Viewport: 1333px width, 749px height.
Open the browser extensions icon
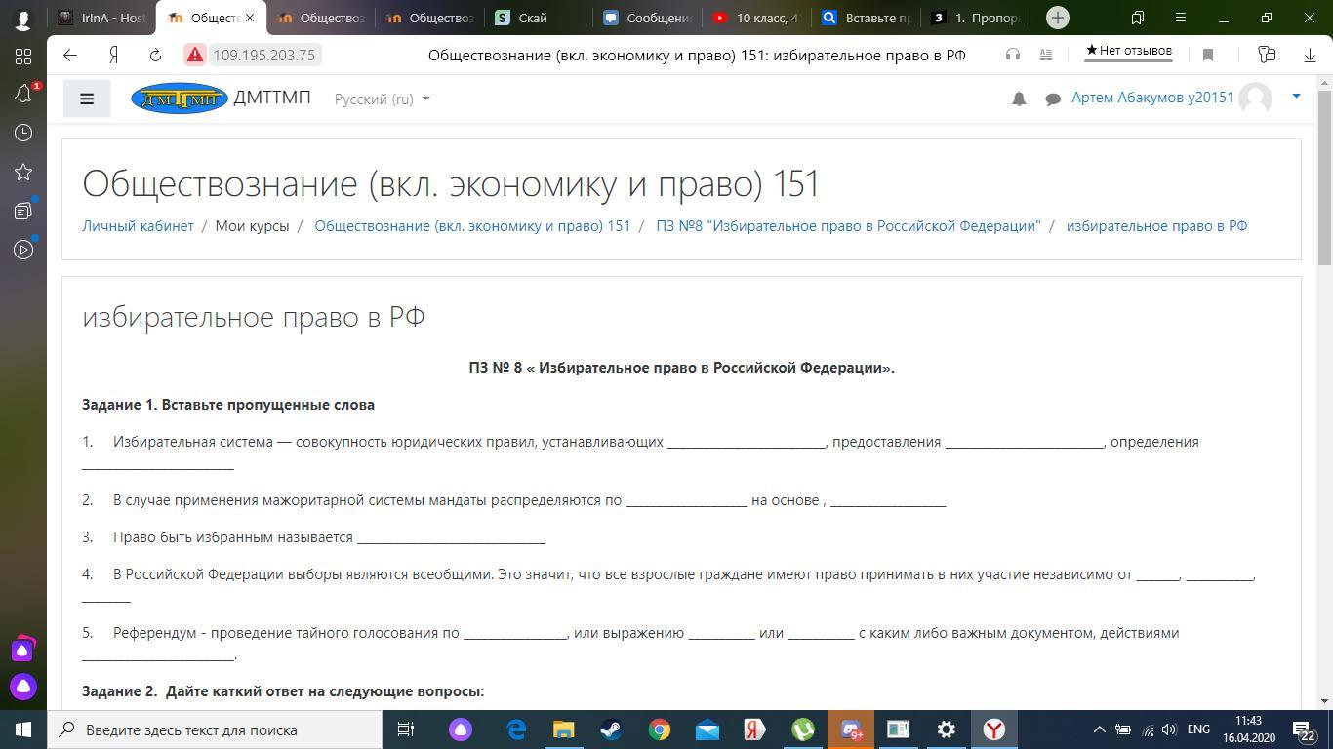pyautogui.click(x=1267, y=55)
